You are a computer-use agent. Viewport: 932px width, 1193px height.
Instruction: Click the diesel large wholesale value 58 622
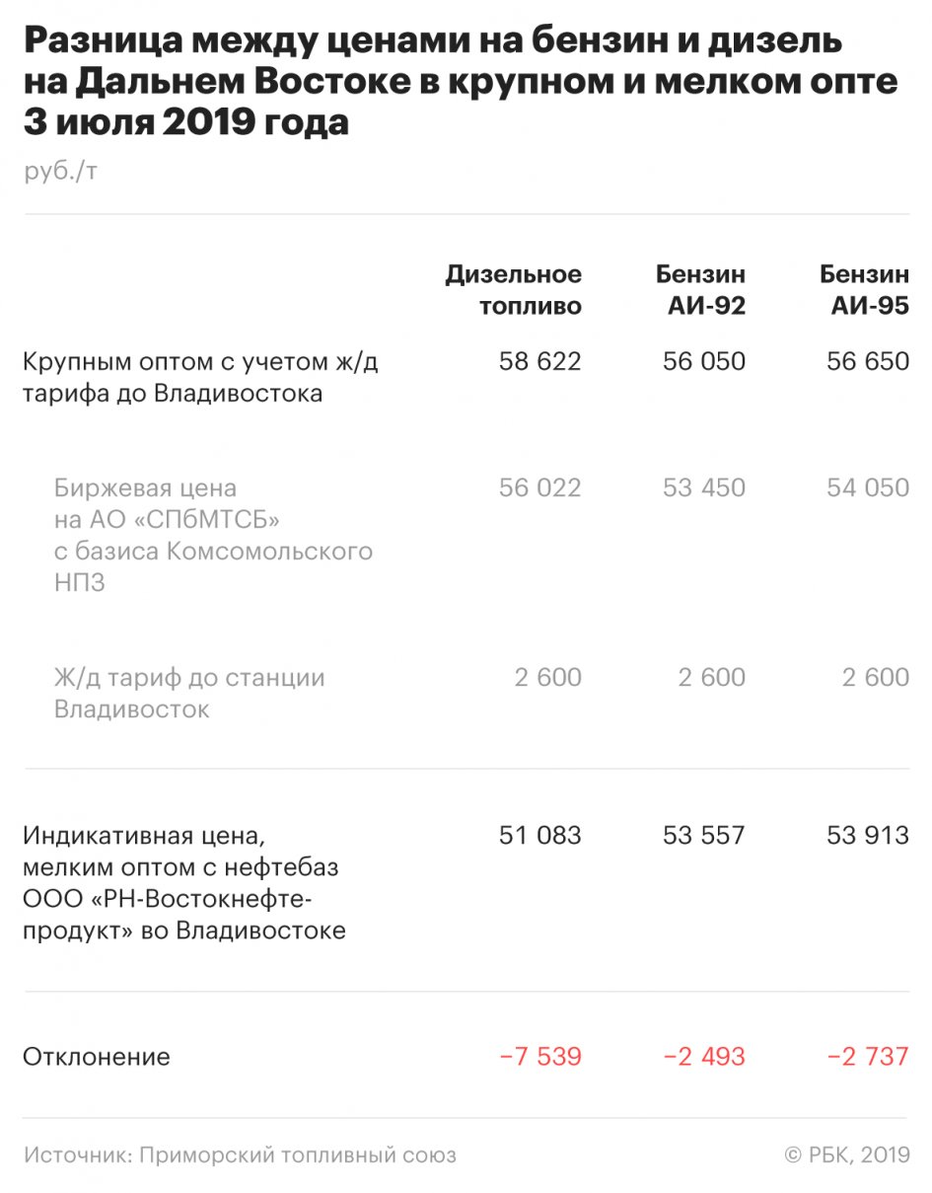point(539,362)
